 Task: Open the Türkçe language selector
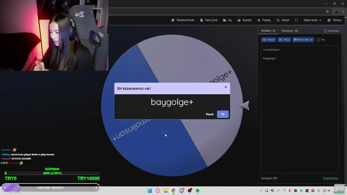tap(334, 20)
